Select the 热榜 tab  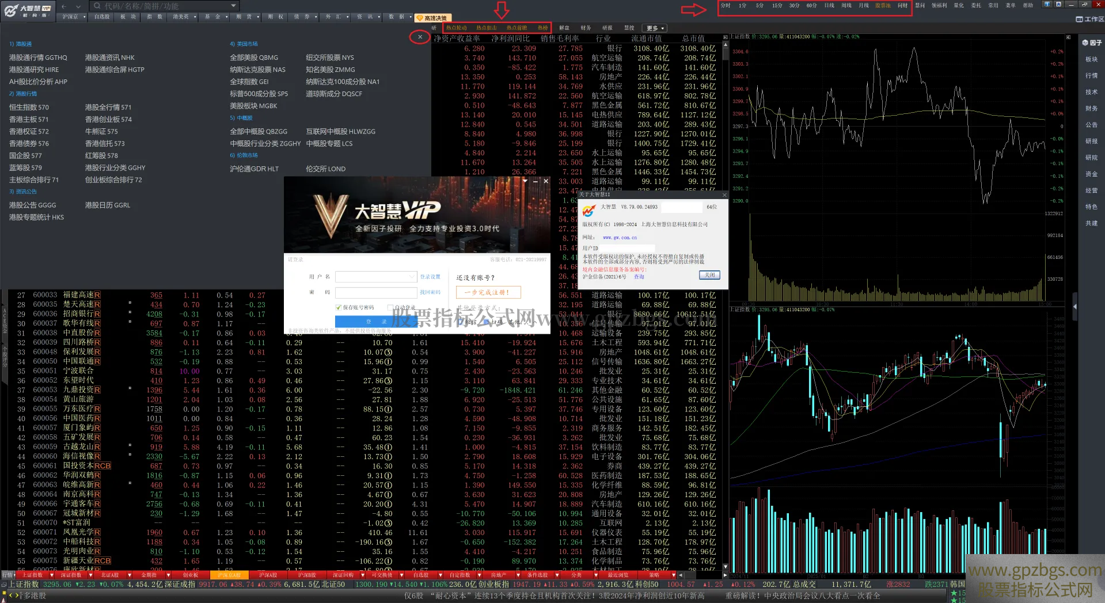pyautogui.click(x=542, y=28)
